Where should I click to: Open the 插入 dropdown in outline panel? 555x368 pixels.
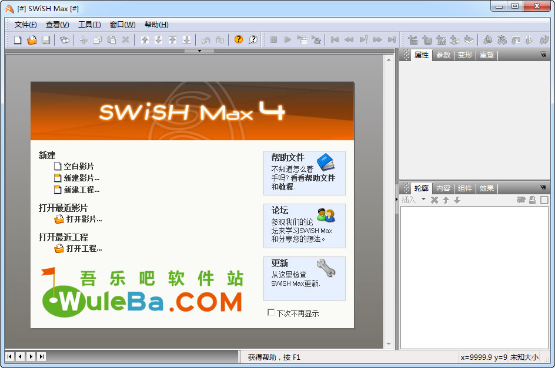[x=413, y=200]
